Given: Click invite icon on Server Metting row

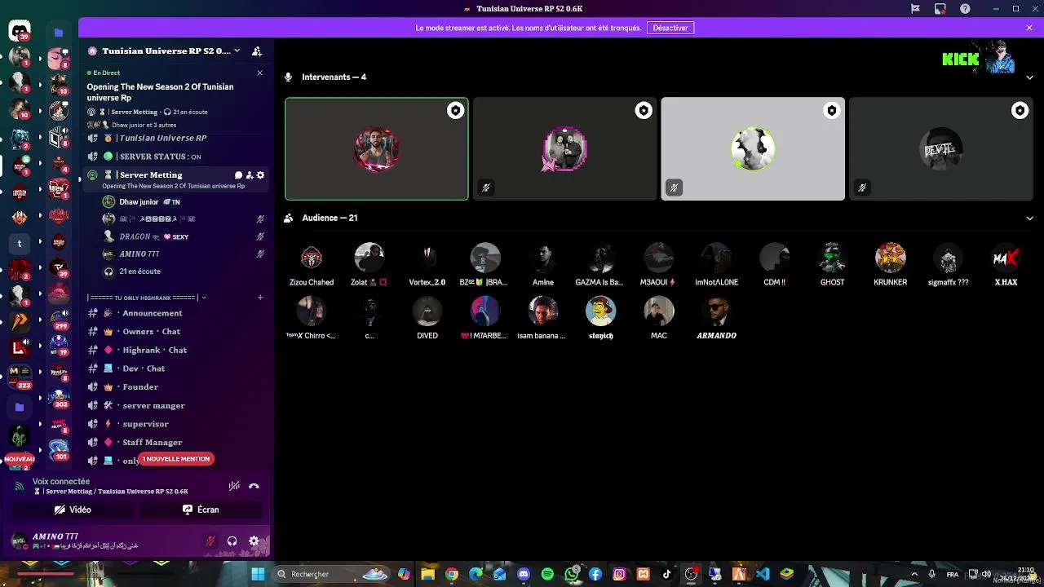Looking at the screenshot, I should coord(250,175).
